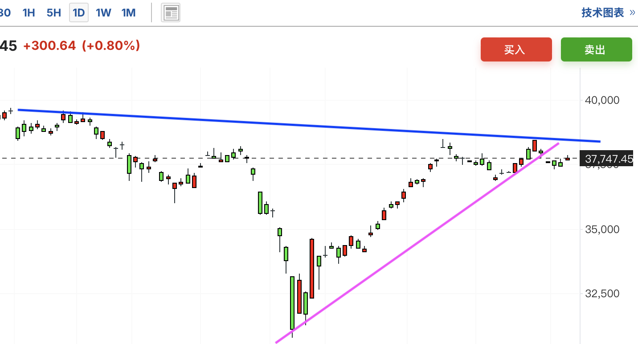Choose the 1M timeframe
This screenshot has width=638, height=344.
point(128,12)
